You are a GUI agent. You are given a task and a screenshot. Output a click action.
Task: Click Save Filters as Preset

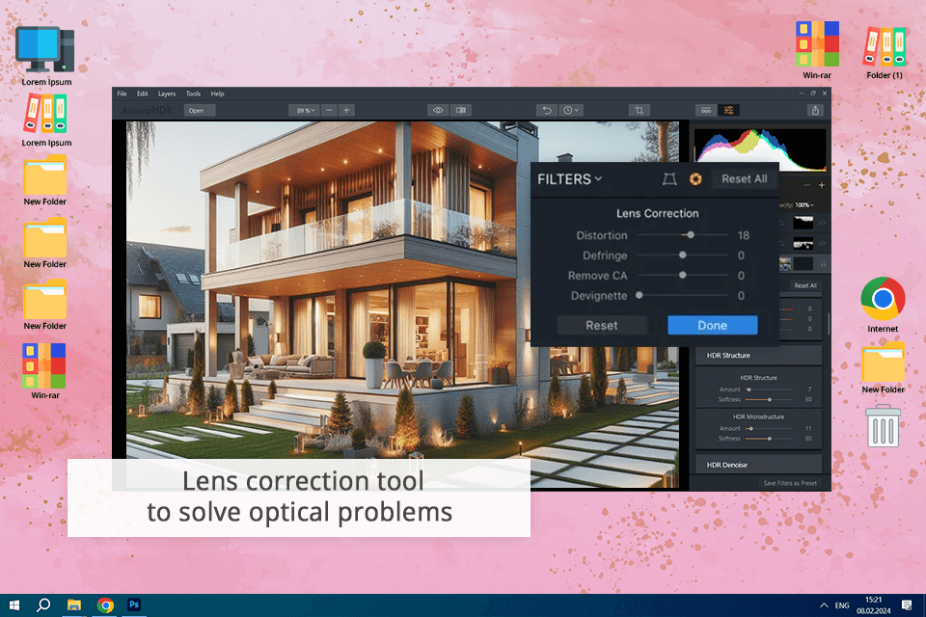click(790, 483)
